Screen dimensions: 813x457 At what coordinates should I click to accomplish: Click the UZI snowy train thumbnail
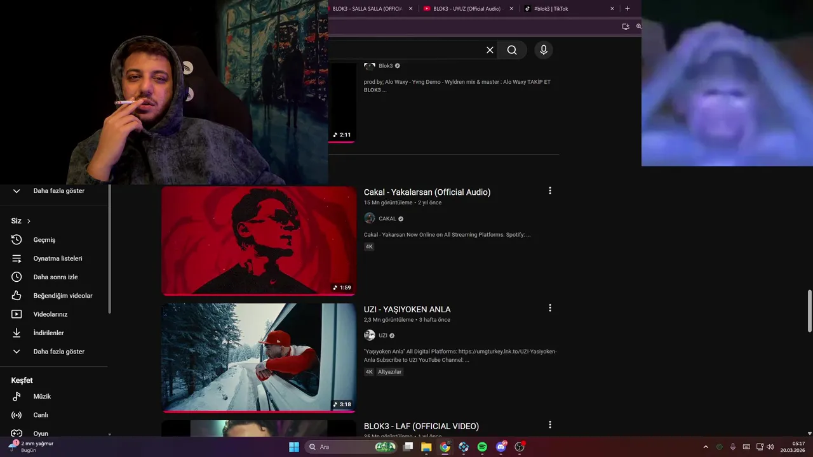point(259,358)
